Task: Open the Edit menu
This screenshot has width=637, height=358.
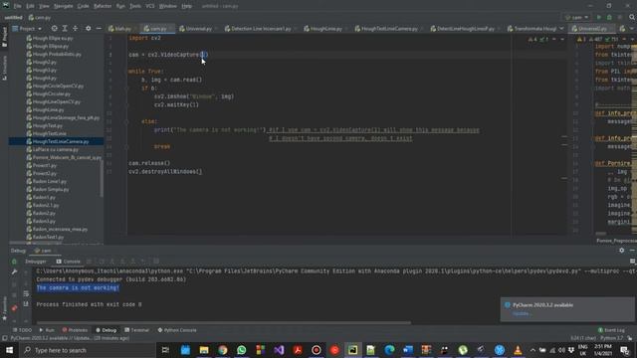Action: click(x=30, y=6)
